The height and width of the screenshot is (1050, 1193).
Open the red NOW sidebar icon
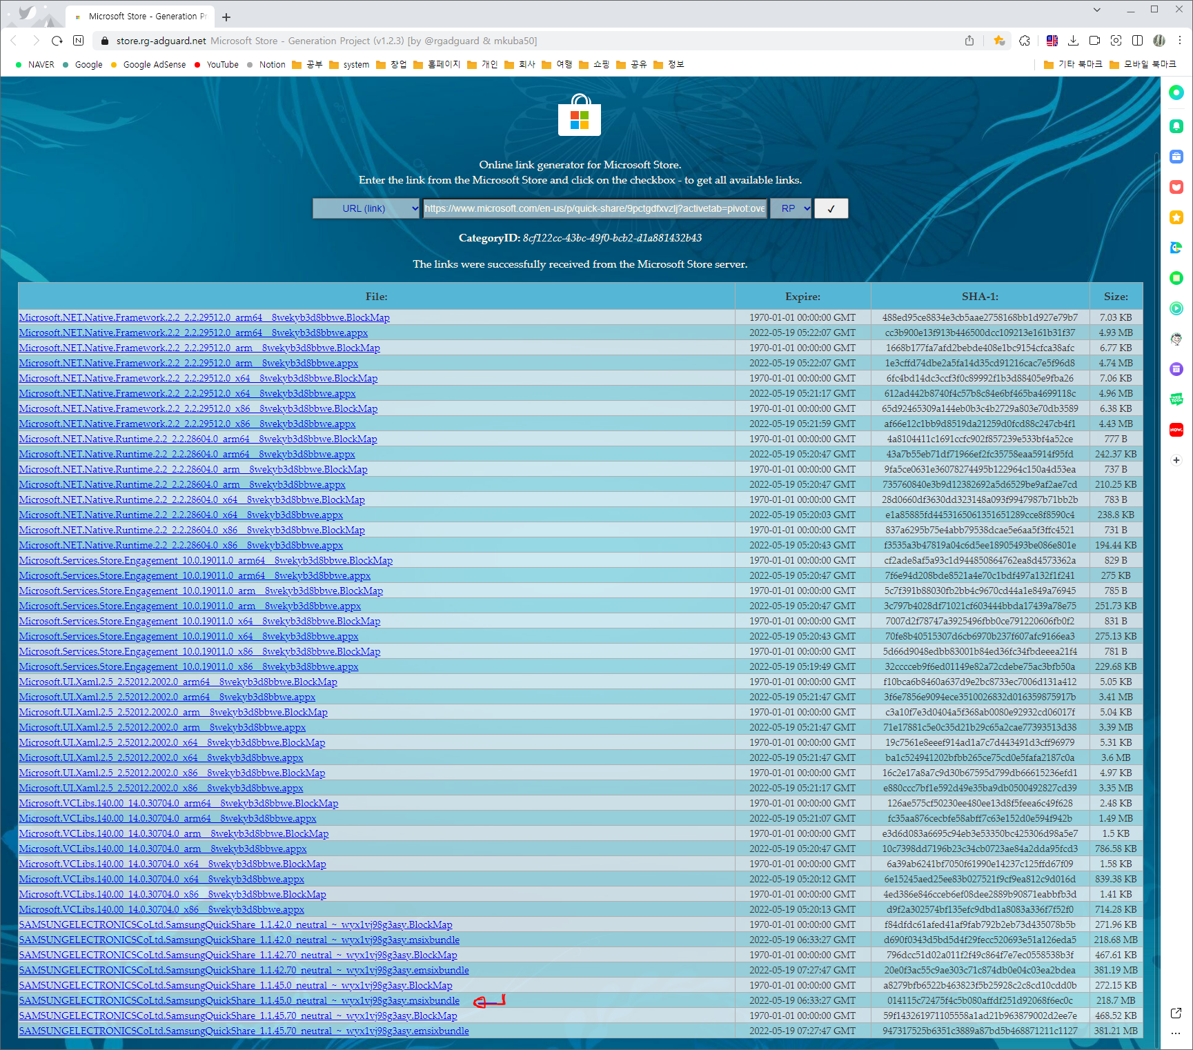(x=1176, y=430)
